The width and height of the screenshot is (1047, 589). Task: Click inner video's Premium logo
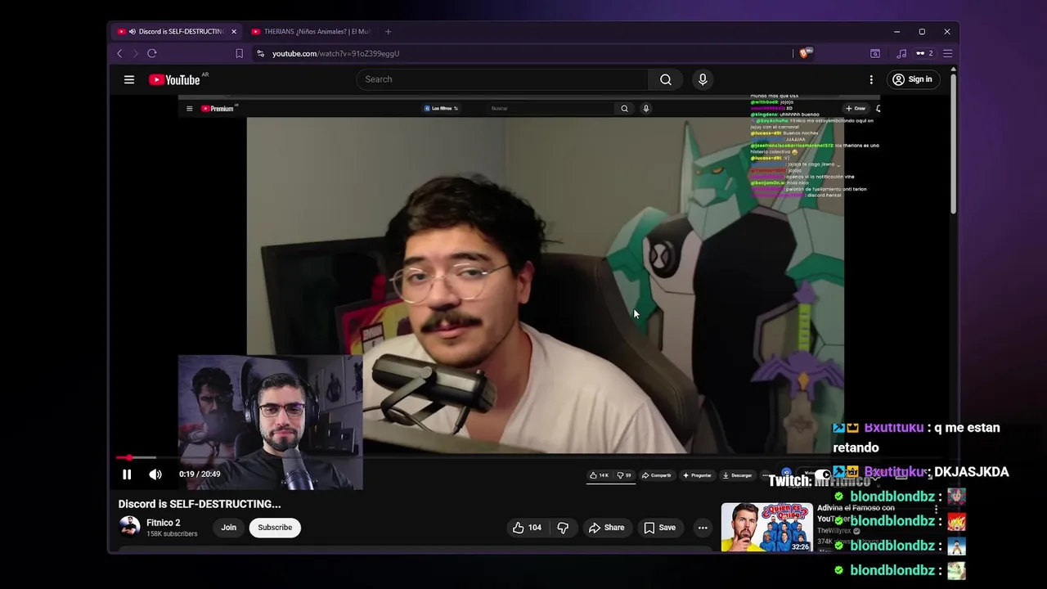tap(218, 108)
